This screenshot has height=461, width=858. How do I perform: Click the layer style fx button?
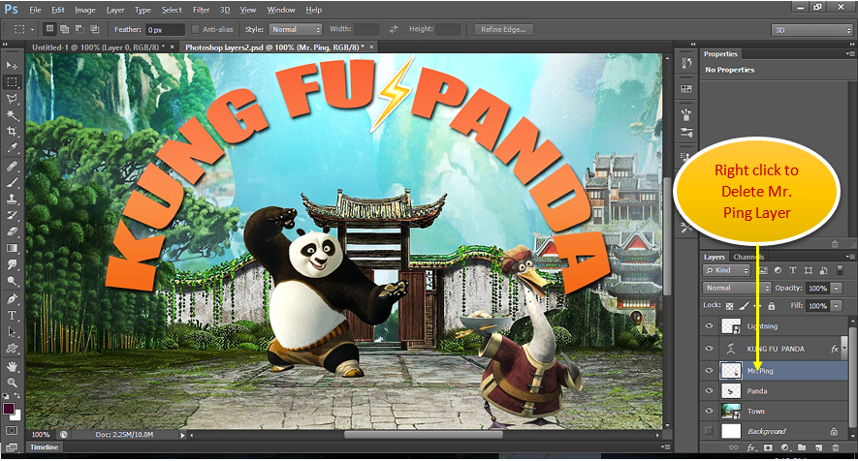(x=751, y=448)
